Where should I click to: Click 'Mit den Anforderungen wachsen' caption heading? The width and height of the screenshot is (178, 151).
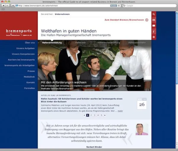tap(64, 82)
